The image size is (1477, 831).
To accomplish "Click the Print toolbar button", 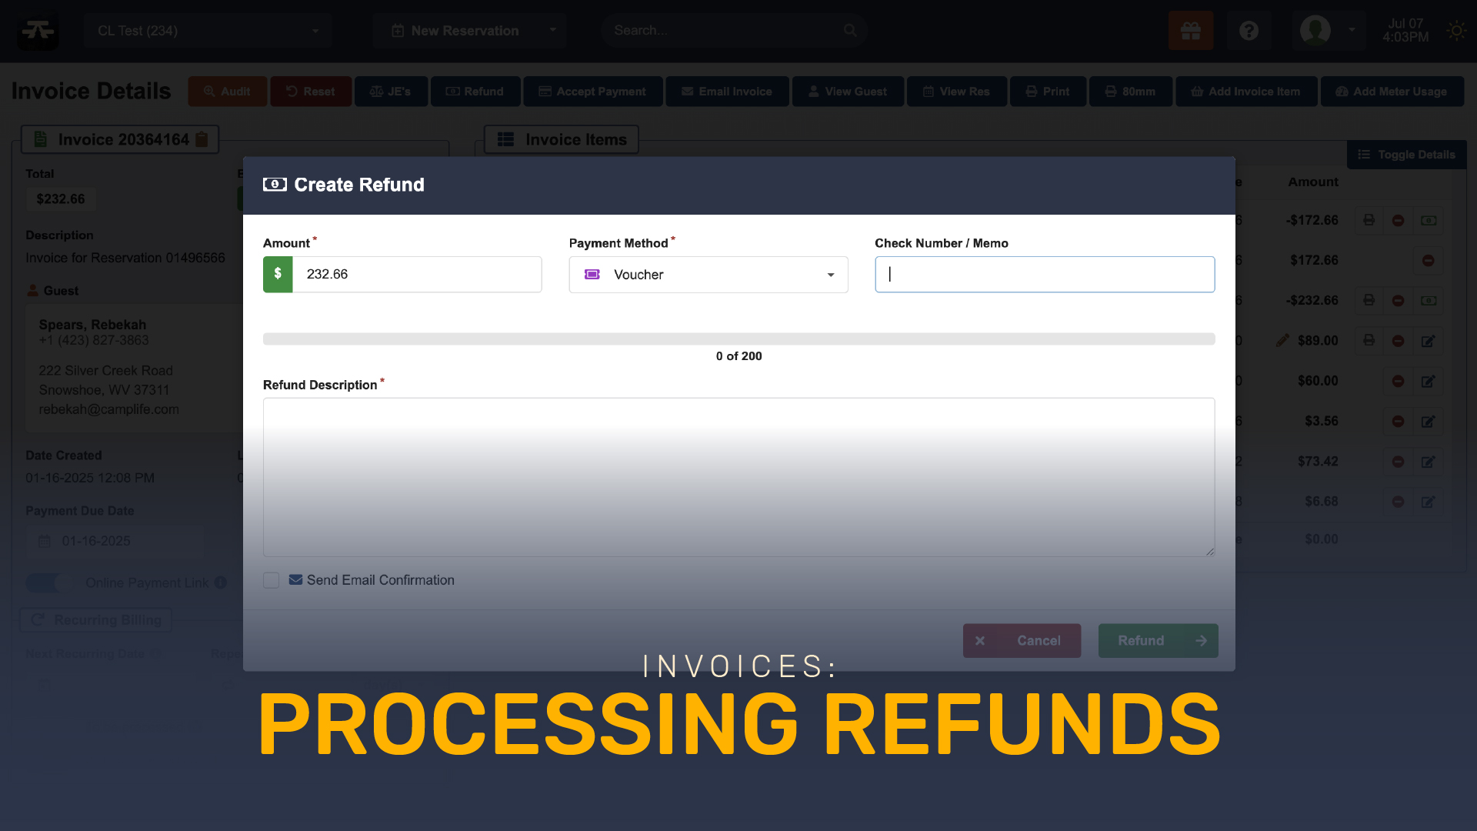I will click(x=1048, y=91).
